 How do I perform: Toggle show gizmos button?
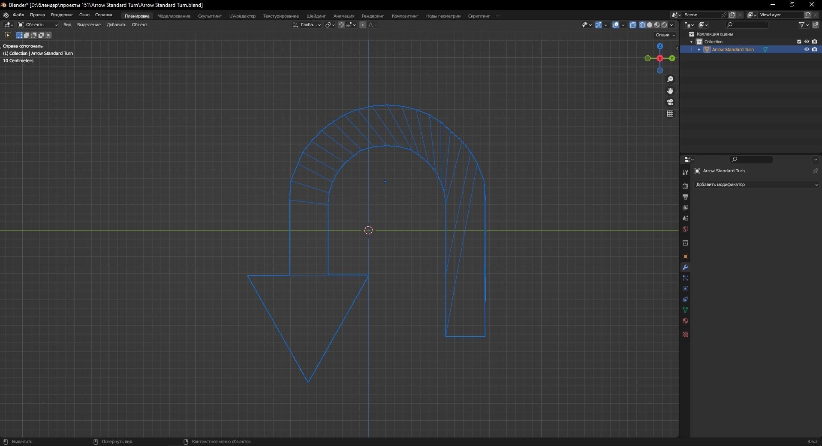(599, 25)
